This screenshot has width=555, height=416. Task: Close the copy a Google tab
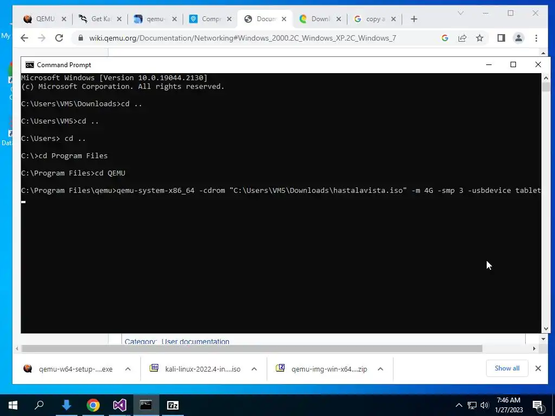click(x=393, y=19)
